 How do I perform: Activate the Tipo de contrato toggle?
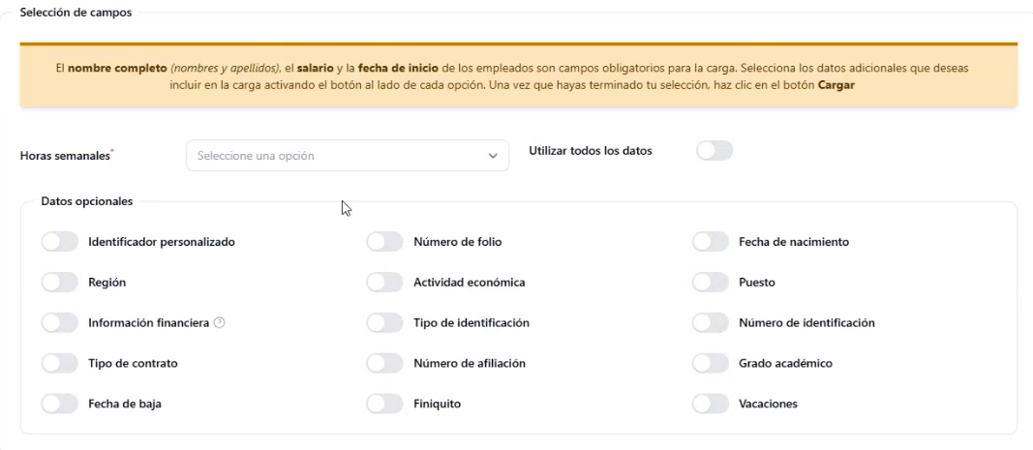tap(60, 363)
